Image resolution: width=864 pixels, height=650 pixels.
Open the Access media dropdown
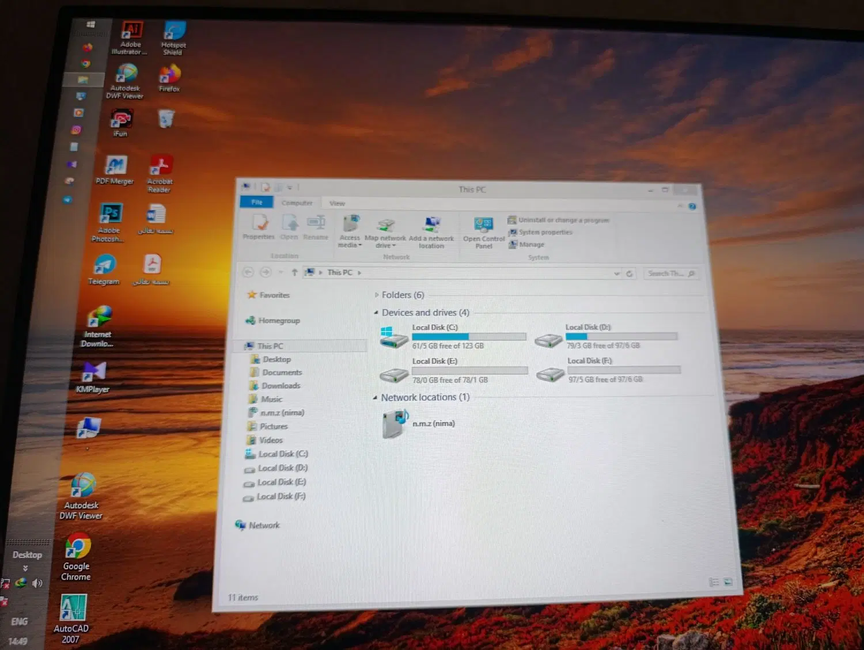[350, 231]
